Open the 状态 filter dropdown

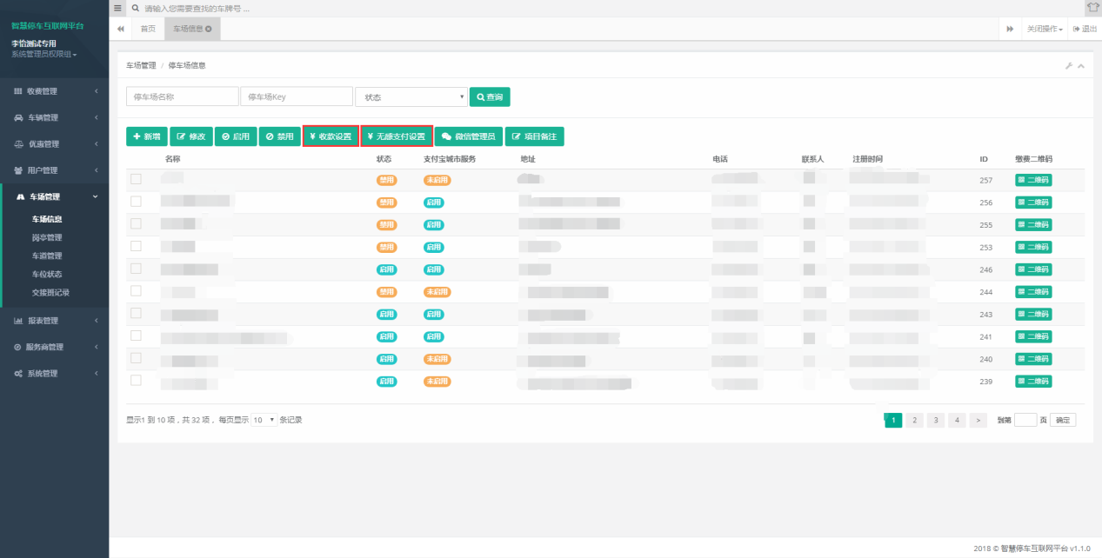point(411,97)
